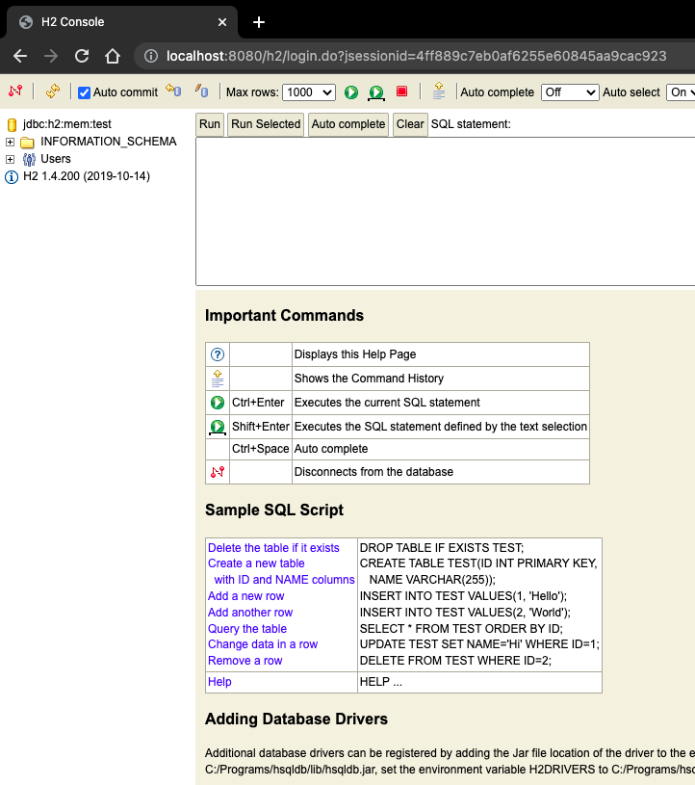Click the Run Selected button
Viewport: 695px width, 785px height.
click(x=266, y=124)
